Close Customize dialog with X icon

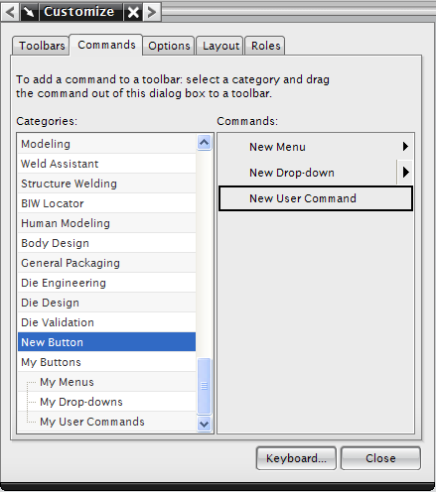133,12
